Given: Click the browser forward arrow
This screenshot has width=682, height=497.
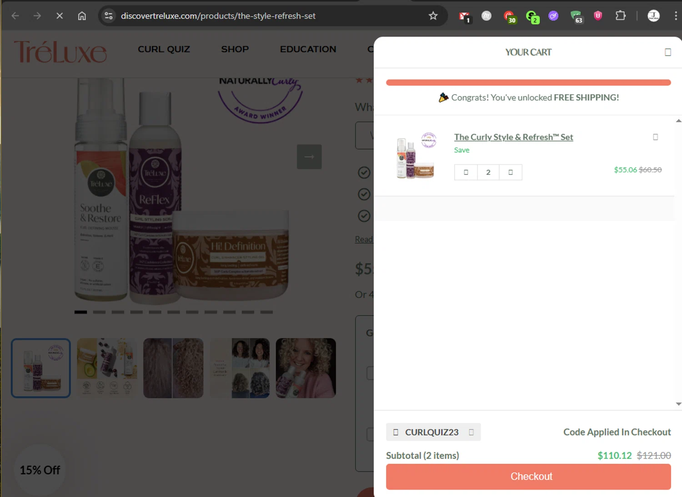Looking at the screenshot, I should coord(37,16).
